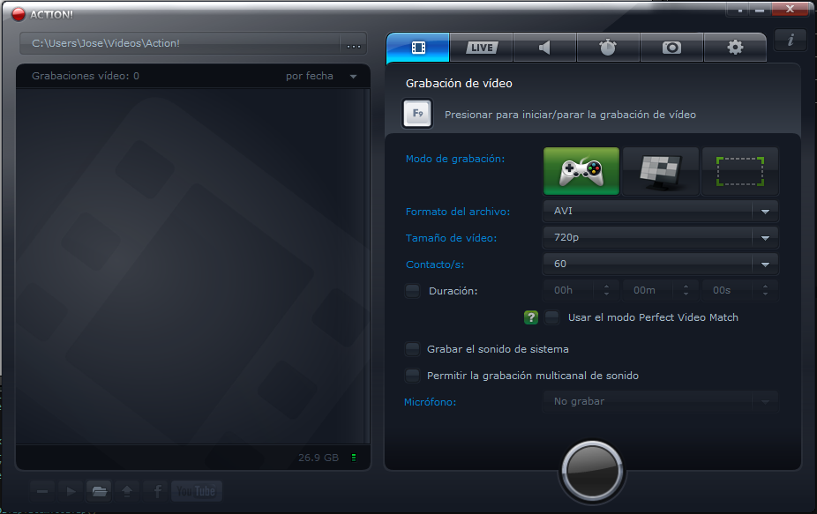This screenshot has height=514, width=817.
Task: Select the active desktop recording mode icon
Action: pyautogui.click(x=661, y=171)
